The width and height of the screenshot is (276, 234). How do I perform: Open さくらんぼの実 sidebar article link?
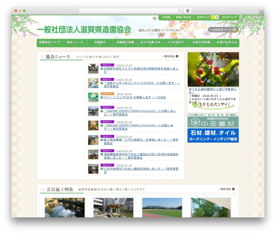(x=213, y=91)
